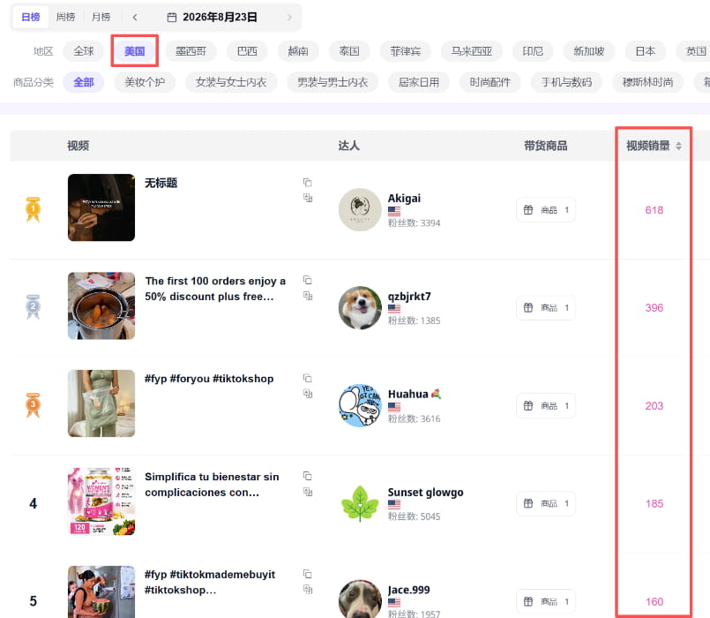Select 新加坡 region filter

click(x=588, y=51)
